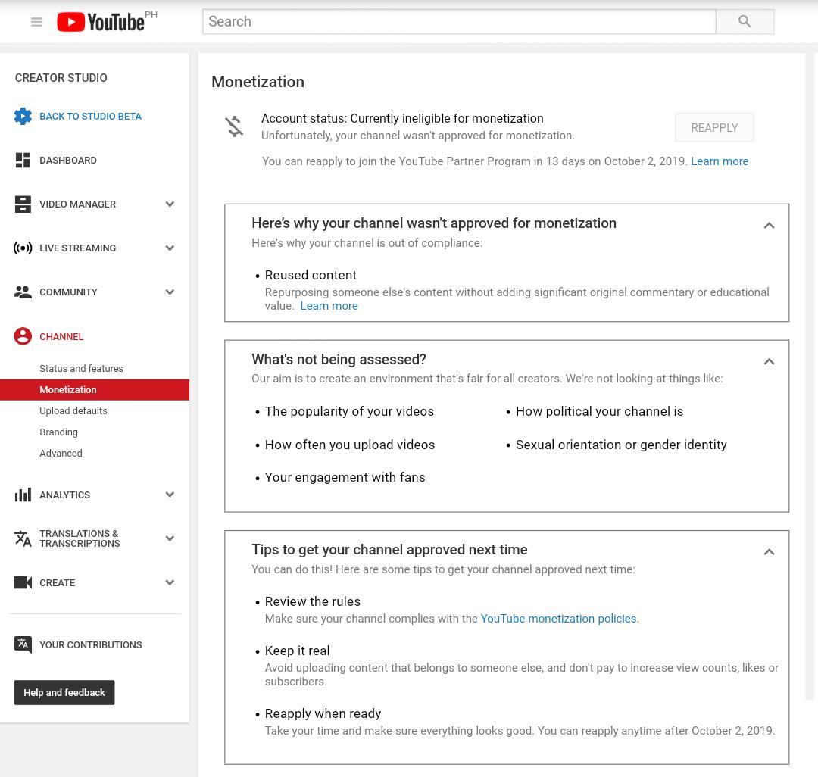Open the Dashboard menu label

(x=68, y=160)
